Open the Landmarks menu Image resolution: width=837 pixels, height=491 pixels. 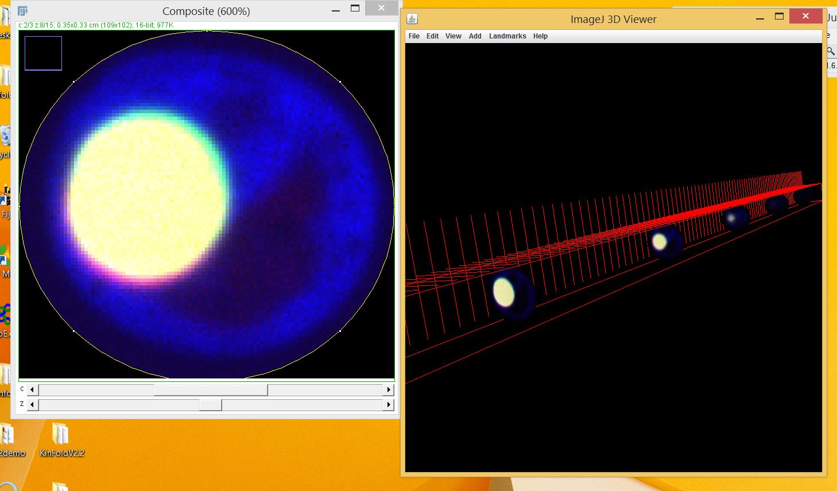507,36
